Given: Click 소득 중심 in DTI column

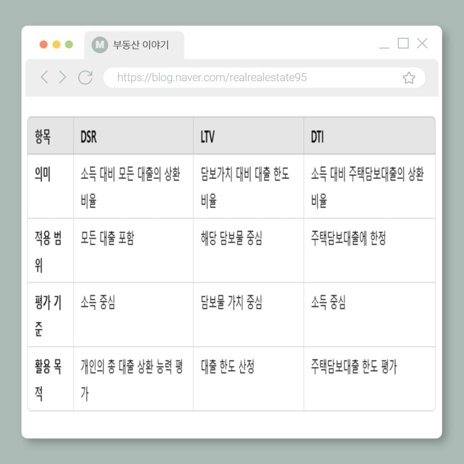Looking at the screenshot, I should click(369, 315).
